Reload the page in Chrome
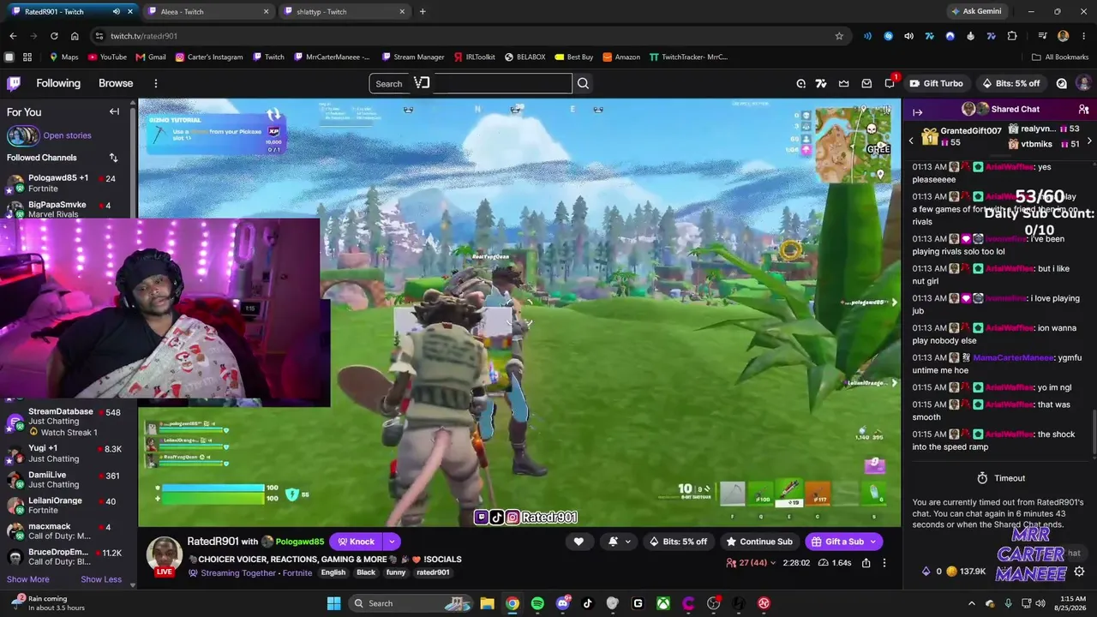 click(x=54, y=36)
